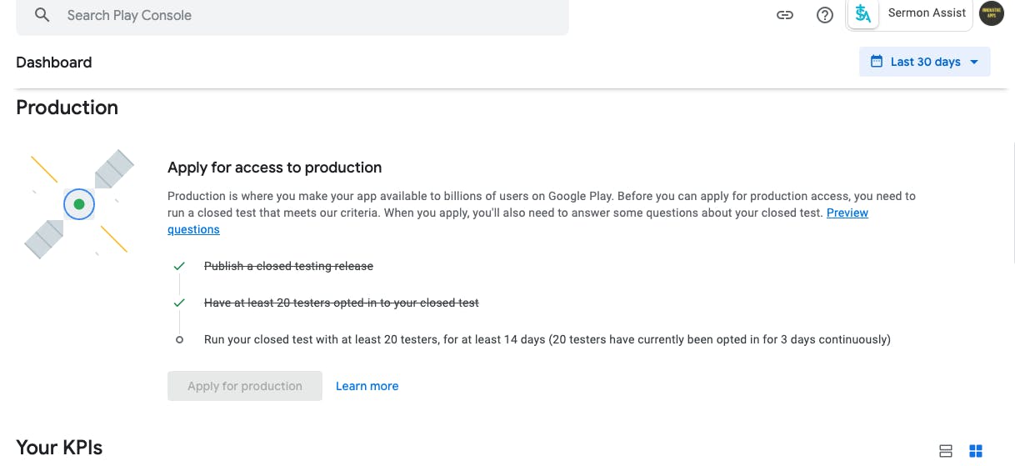
Task: Click calendar icon in date range chip
Action: [876, 62]
